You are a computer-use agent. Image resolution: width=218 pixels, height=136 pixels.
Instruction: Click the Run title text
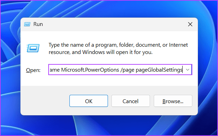(x=38, y=24)
